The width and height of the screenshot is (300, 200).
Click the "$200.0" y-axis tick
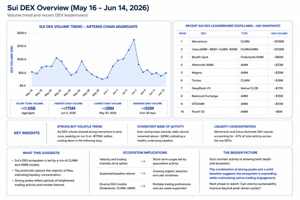(x=22, y=33)
